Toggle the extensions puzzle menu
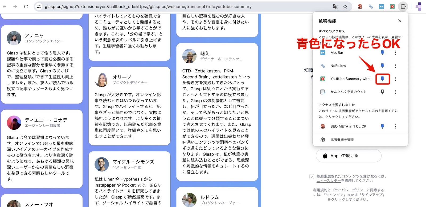Viewport: 426px width, 207px height. (x=403, y=6)
